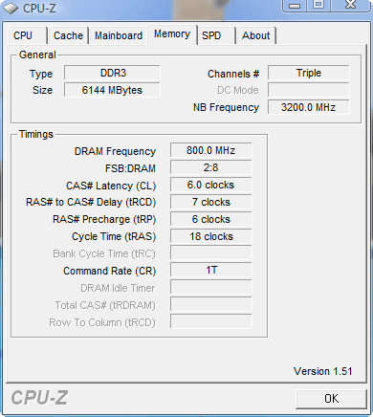This screenshot has width=373, height=417.
Task: Click the Version 1.51 text
Action: point(322,371)
